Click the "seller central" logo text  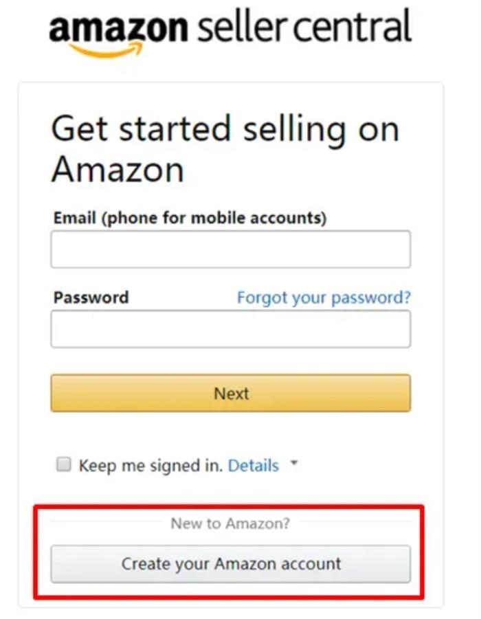304,27
